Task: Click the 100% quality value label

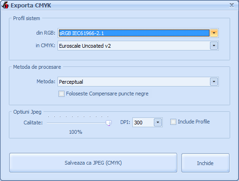Action: (x=76, y=132)
